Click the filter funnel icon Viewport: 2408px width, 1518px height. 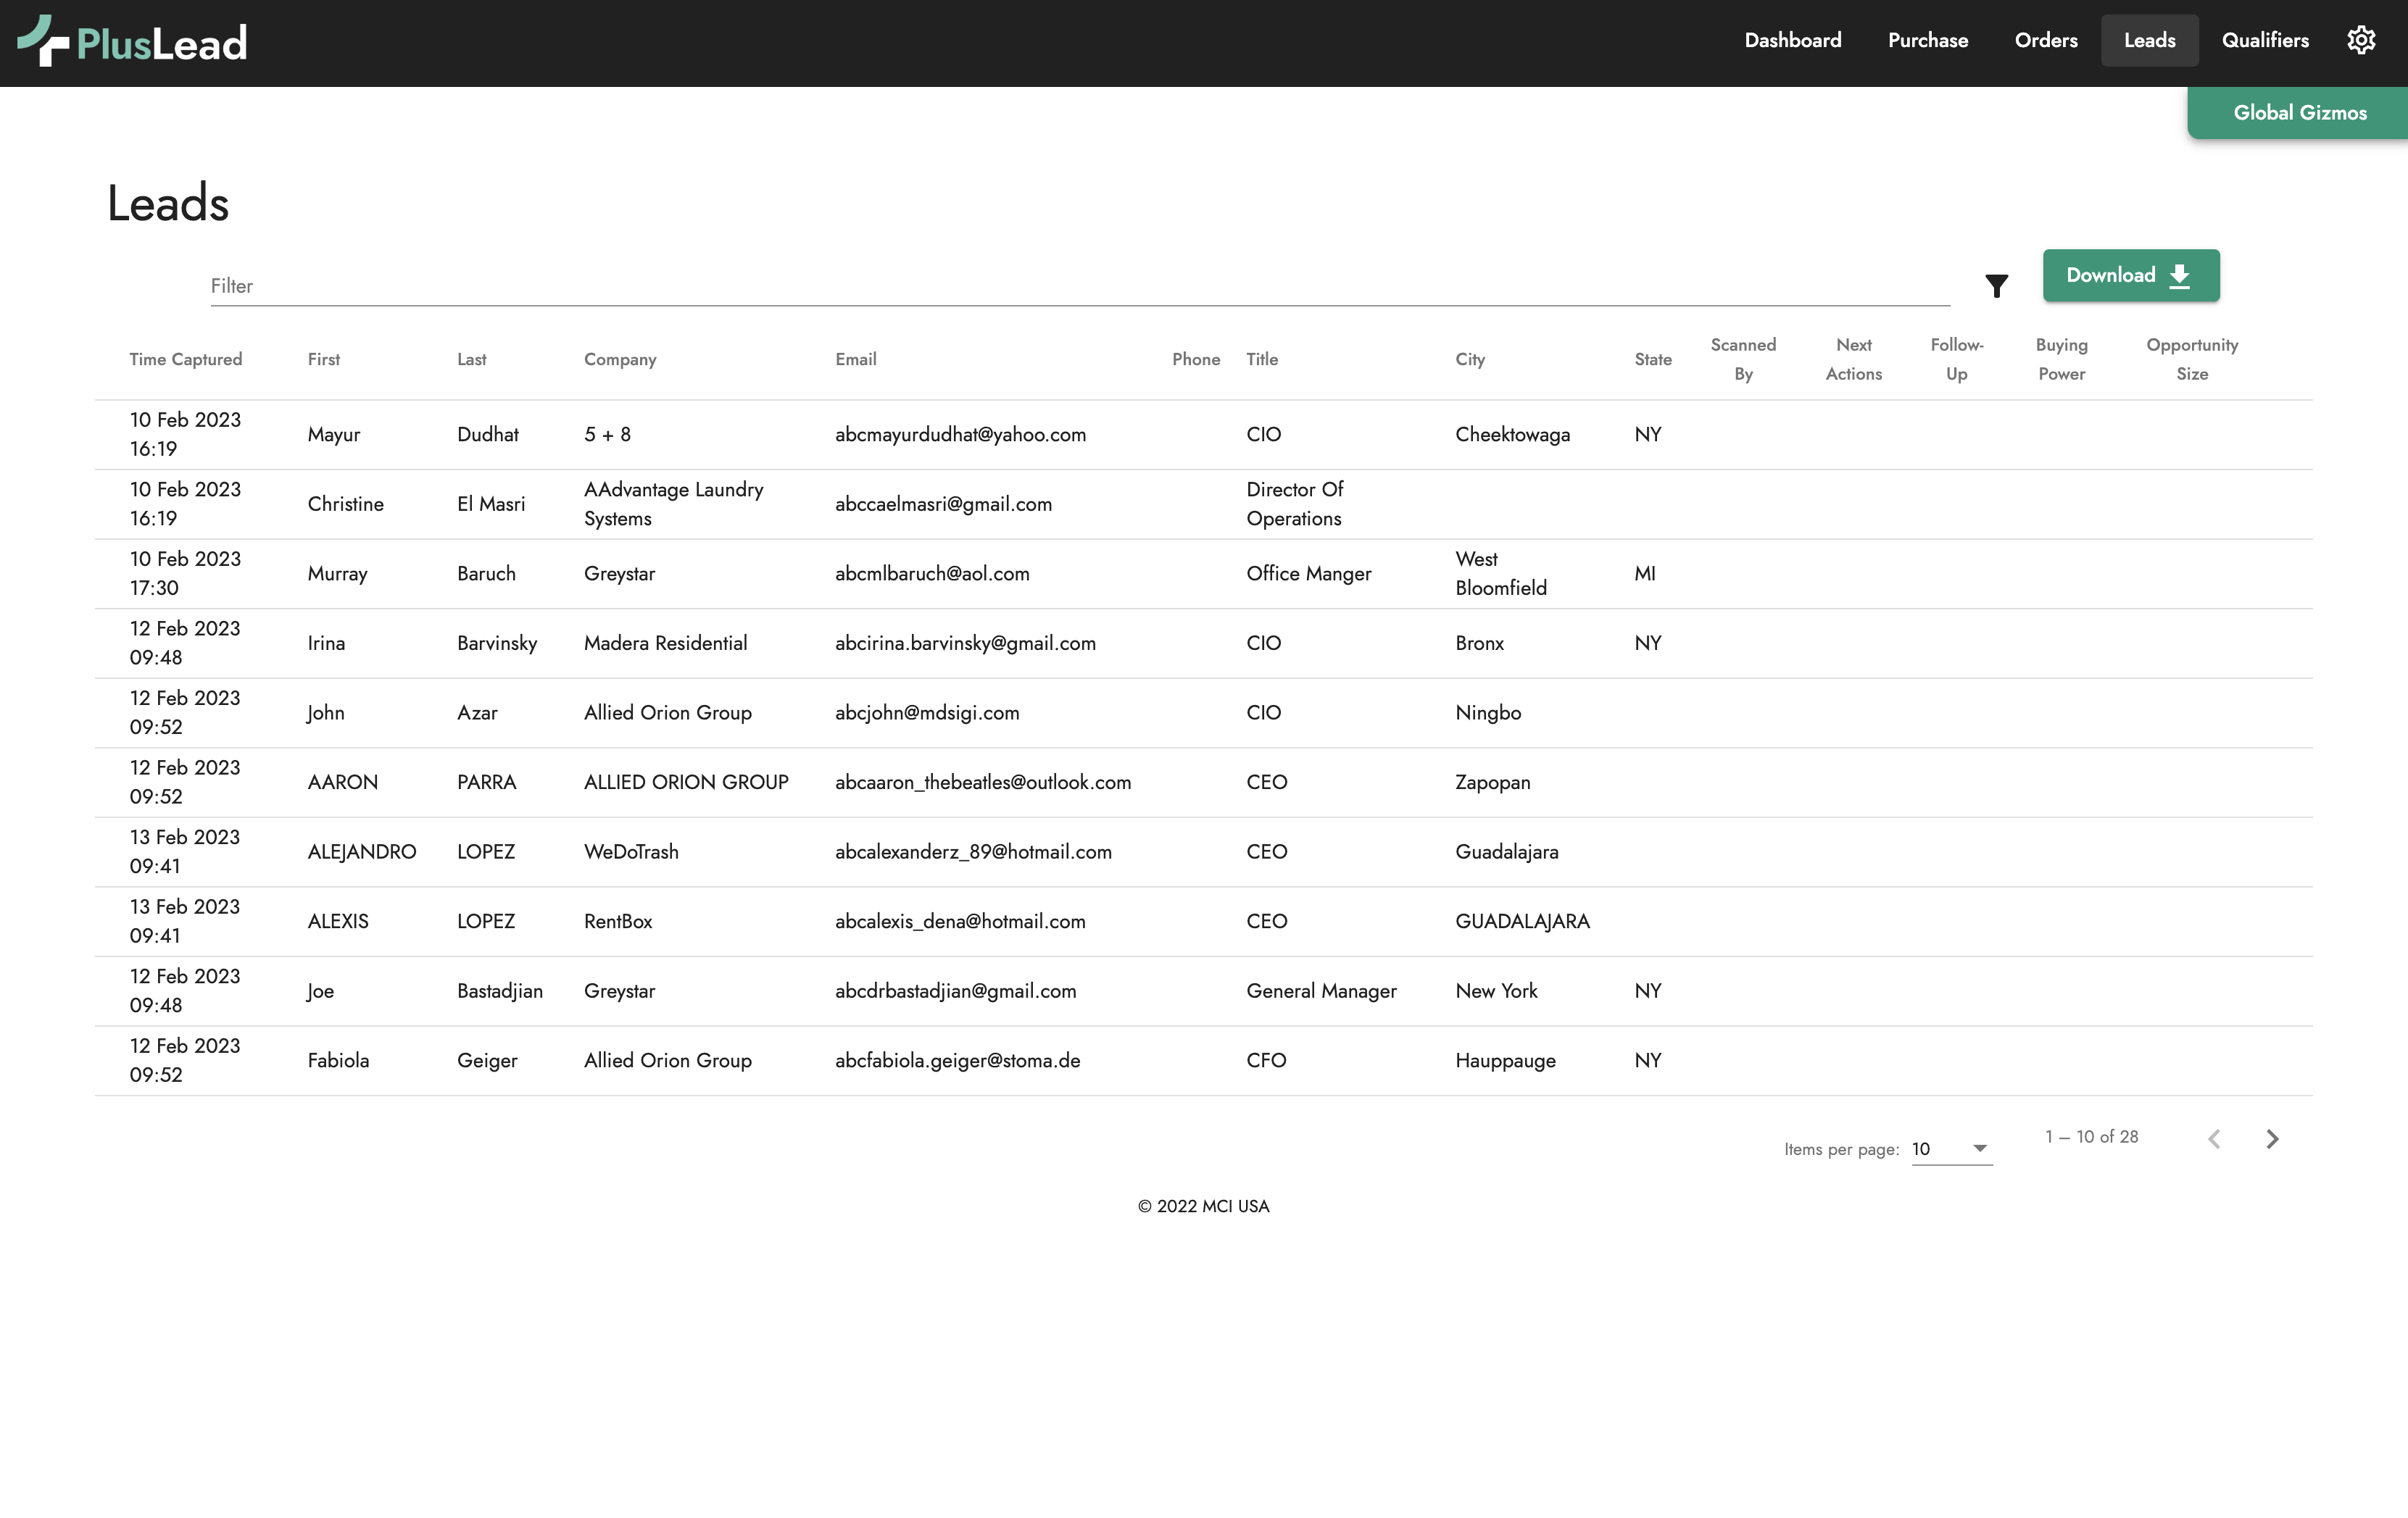[x=1996, y=285]
